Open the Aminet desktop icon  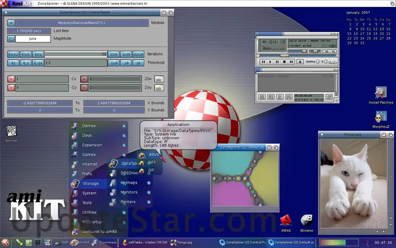[11, 134]
